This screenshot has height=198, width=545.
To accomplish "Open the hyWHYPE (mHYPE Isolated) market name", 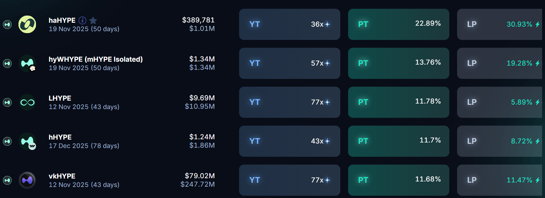I will [x=95, y=59].
